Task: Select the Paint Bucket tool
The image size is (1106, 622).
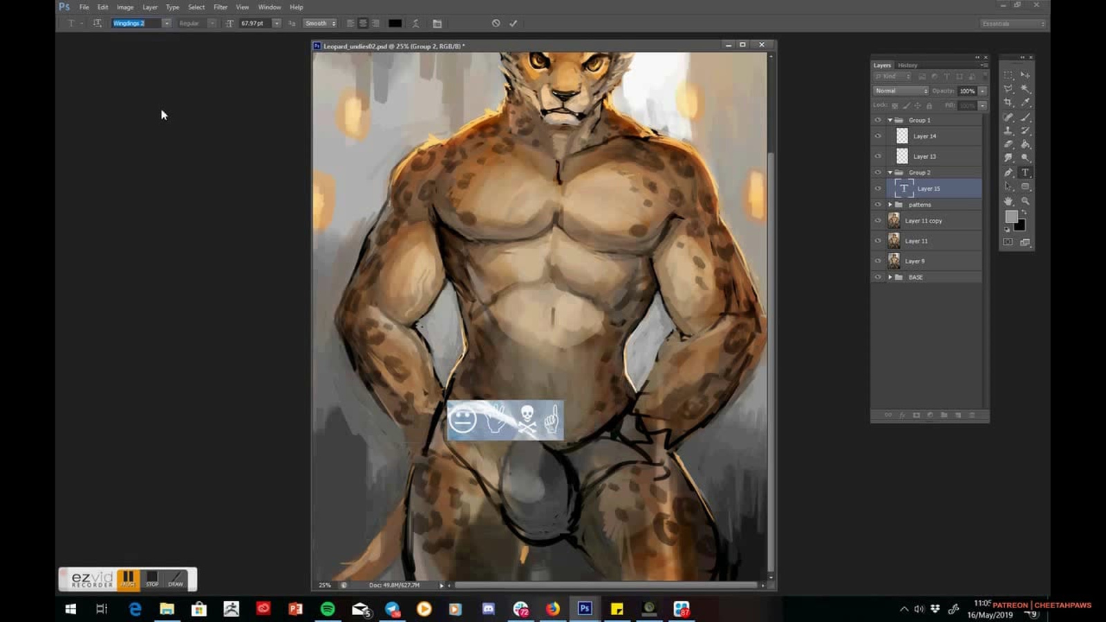Action: (1026, 144)
